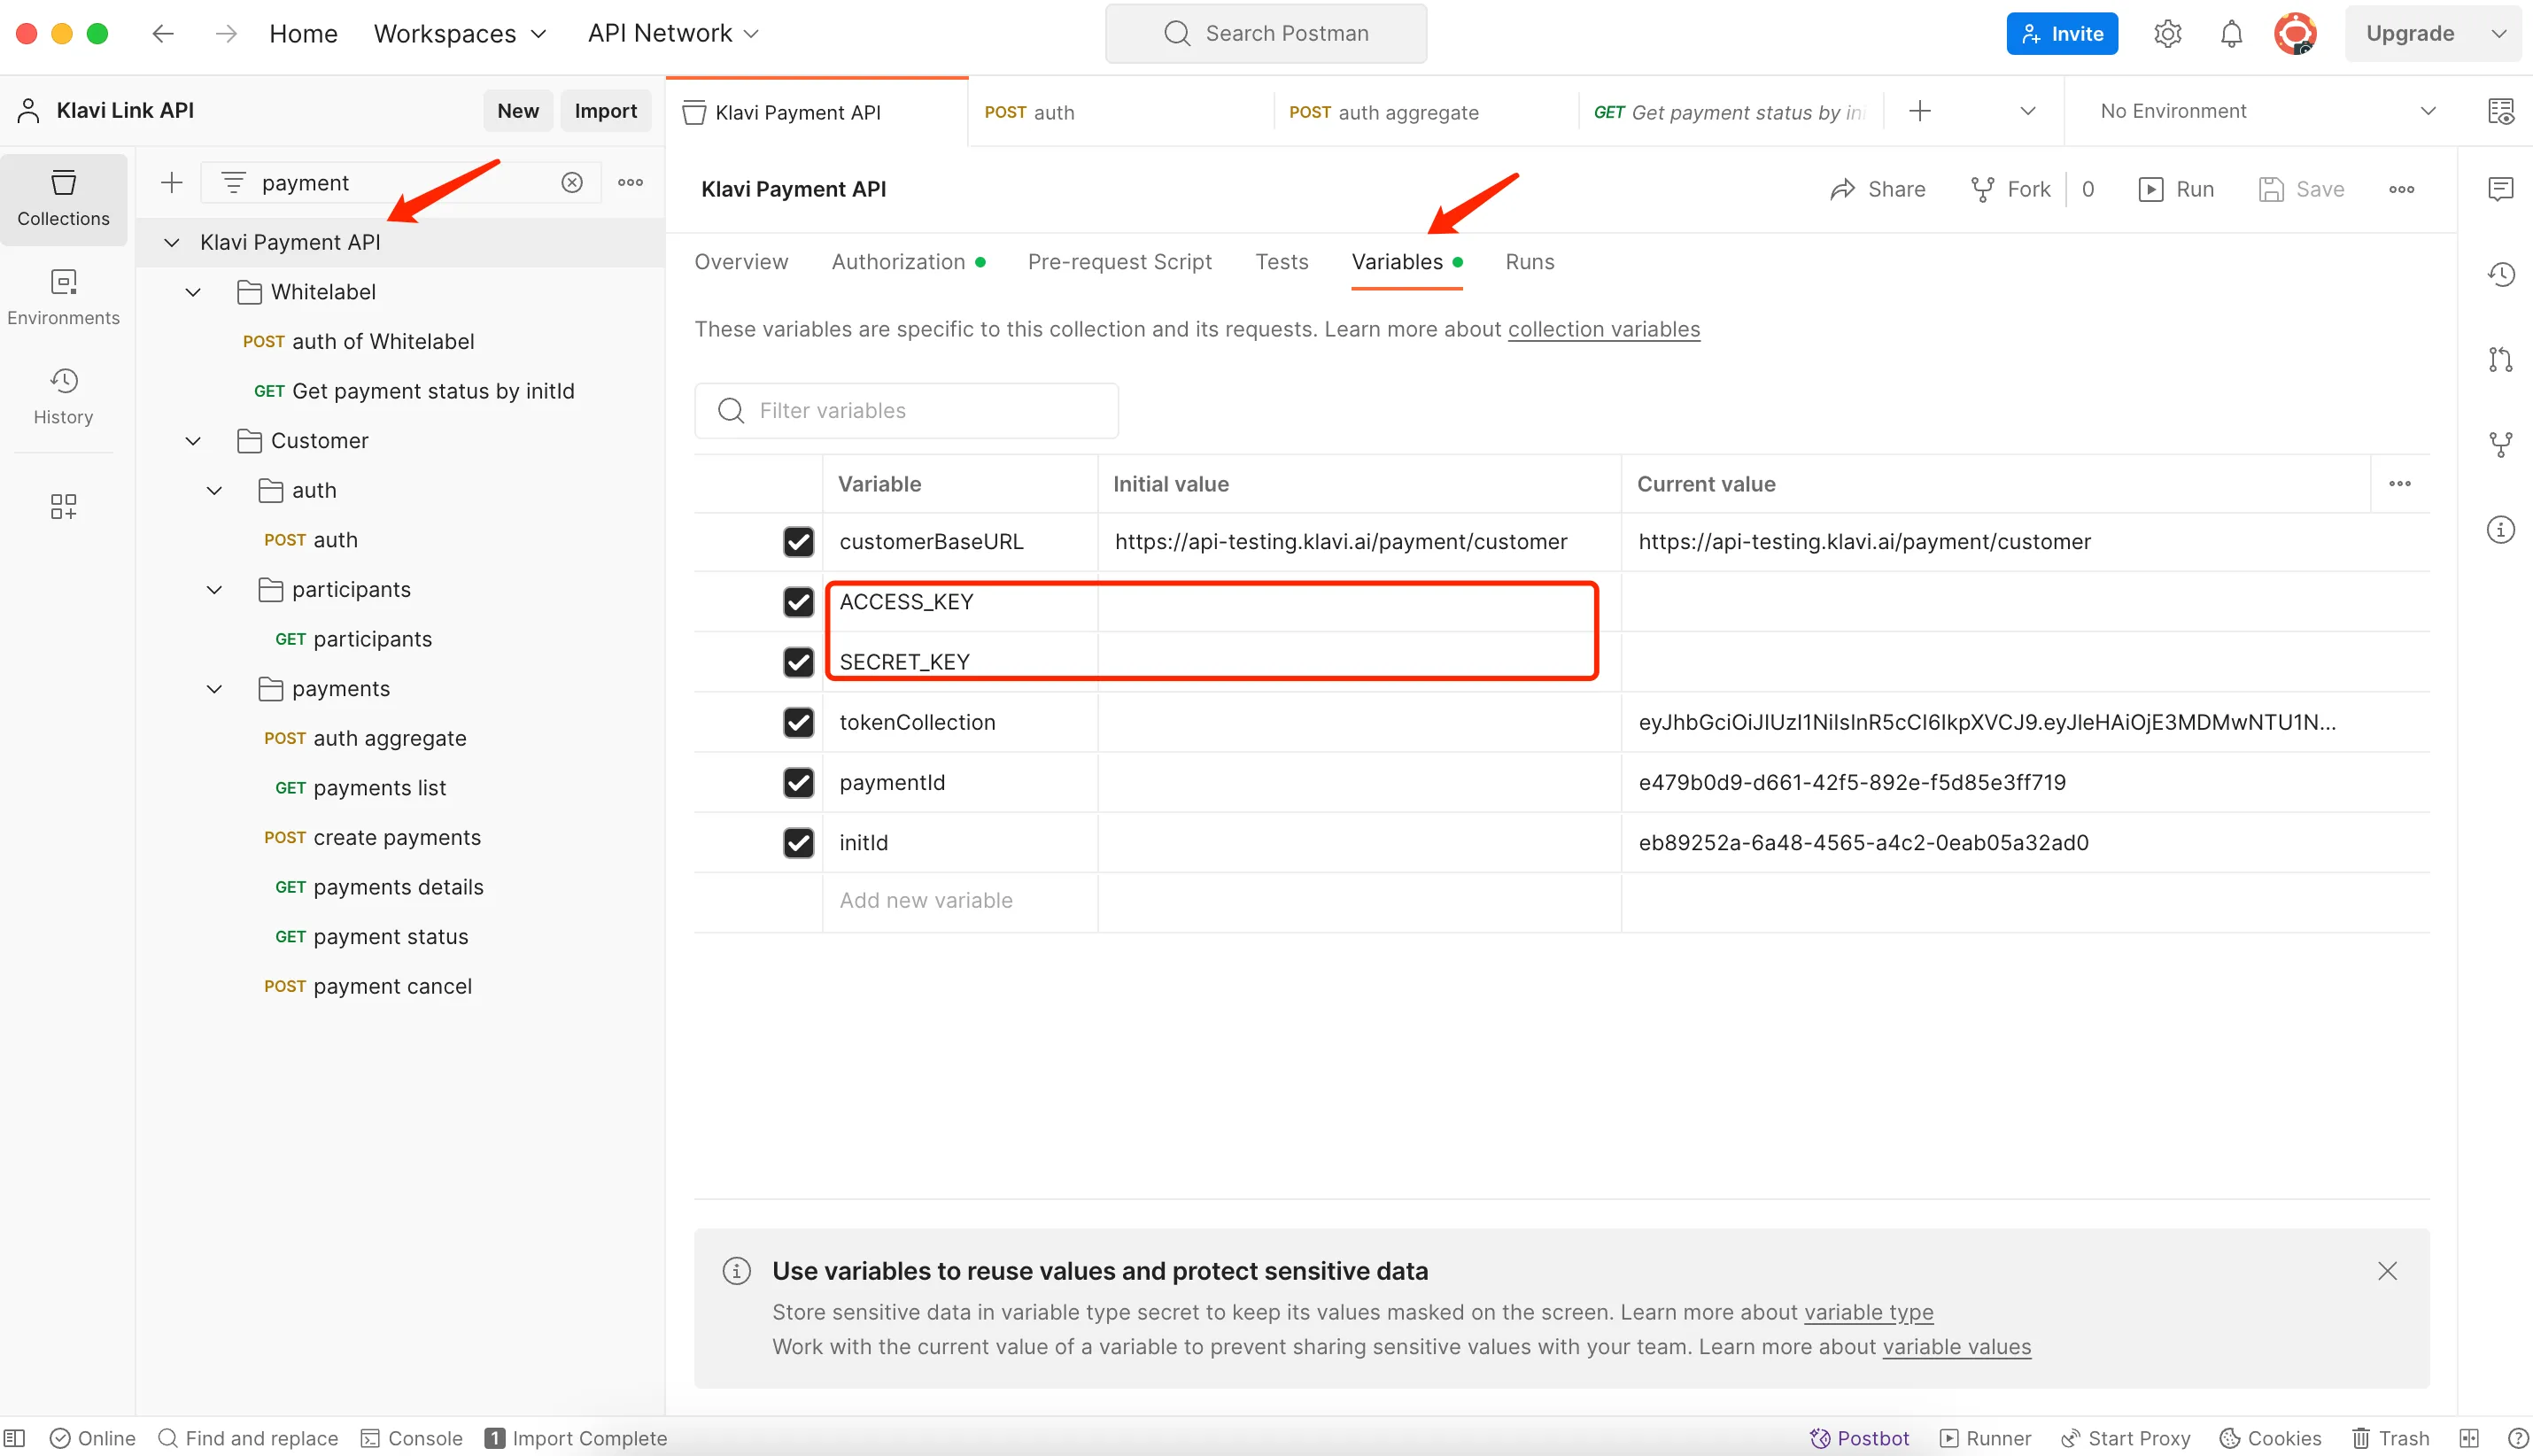Open the collection info icon in right sidebar

(x=2500, y=529)
